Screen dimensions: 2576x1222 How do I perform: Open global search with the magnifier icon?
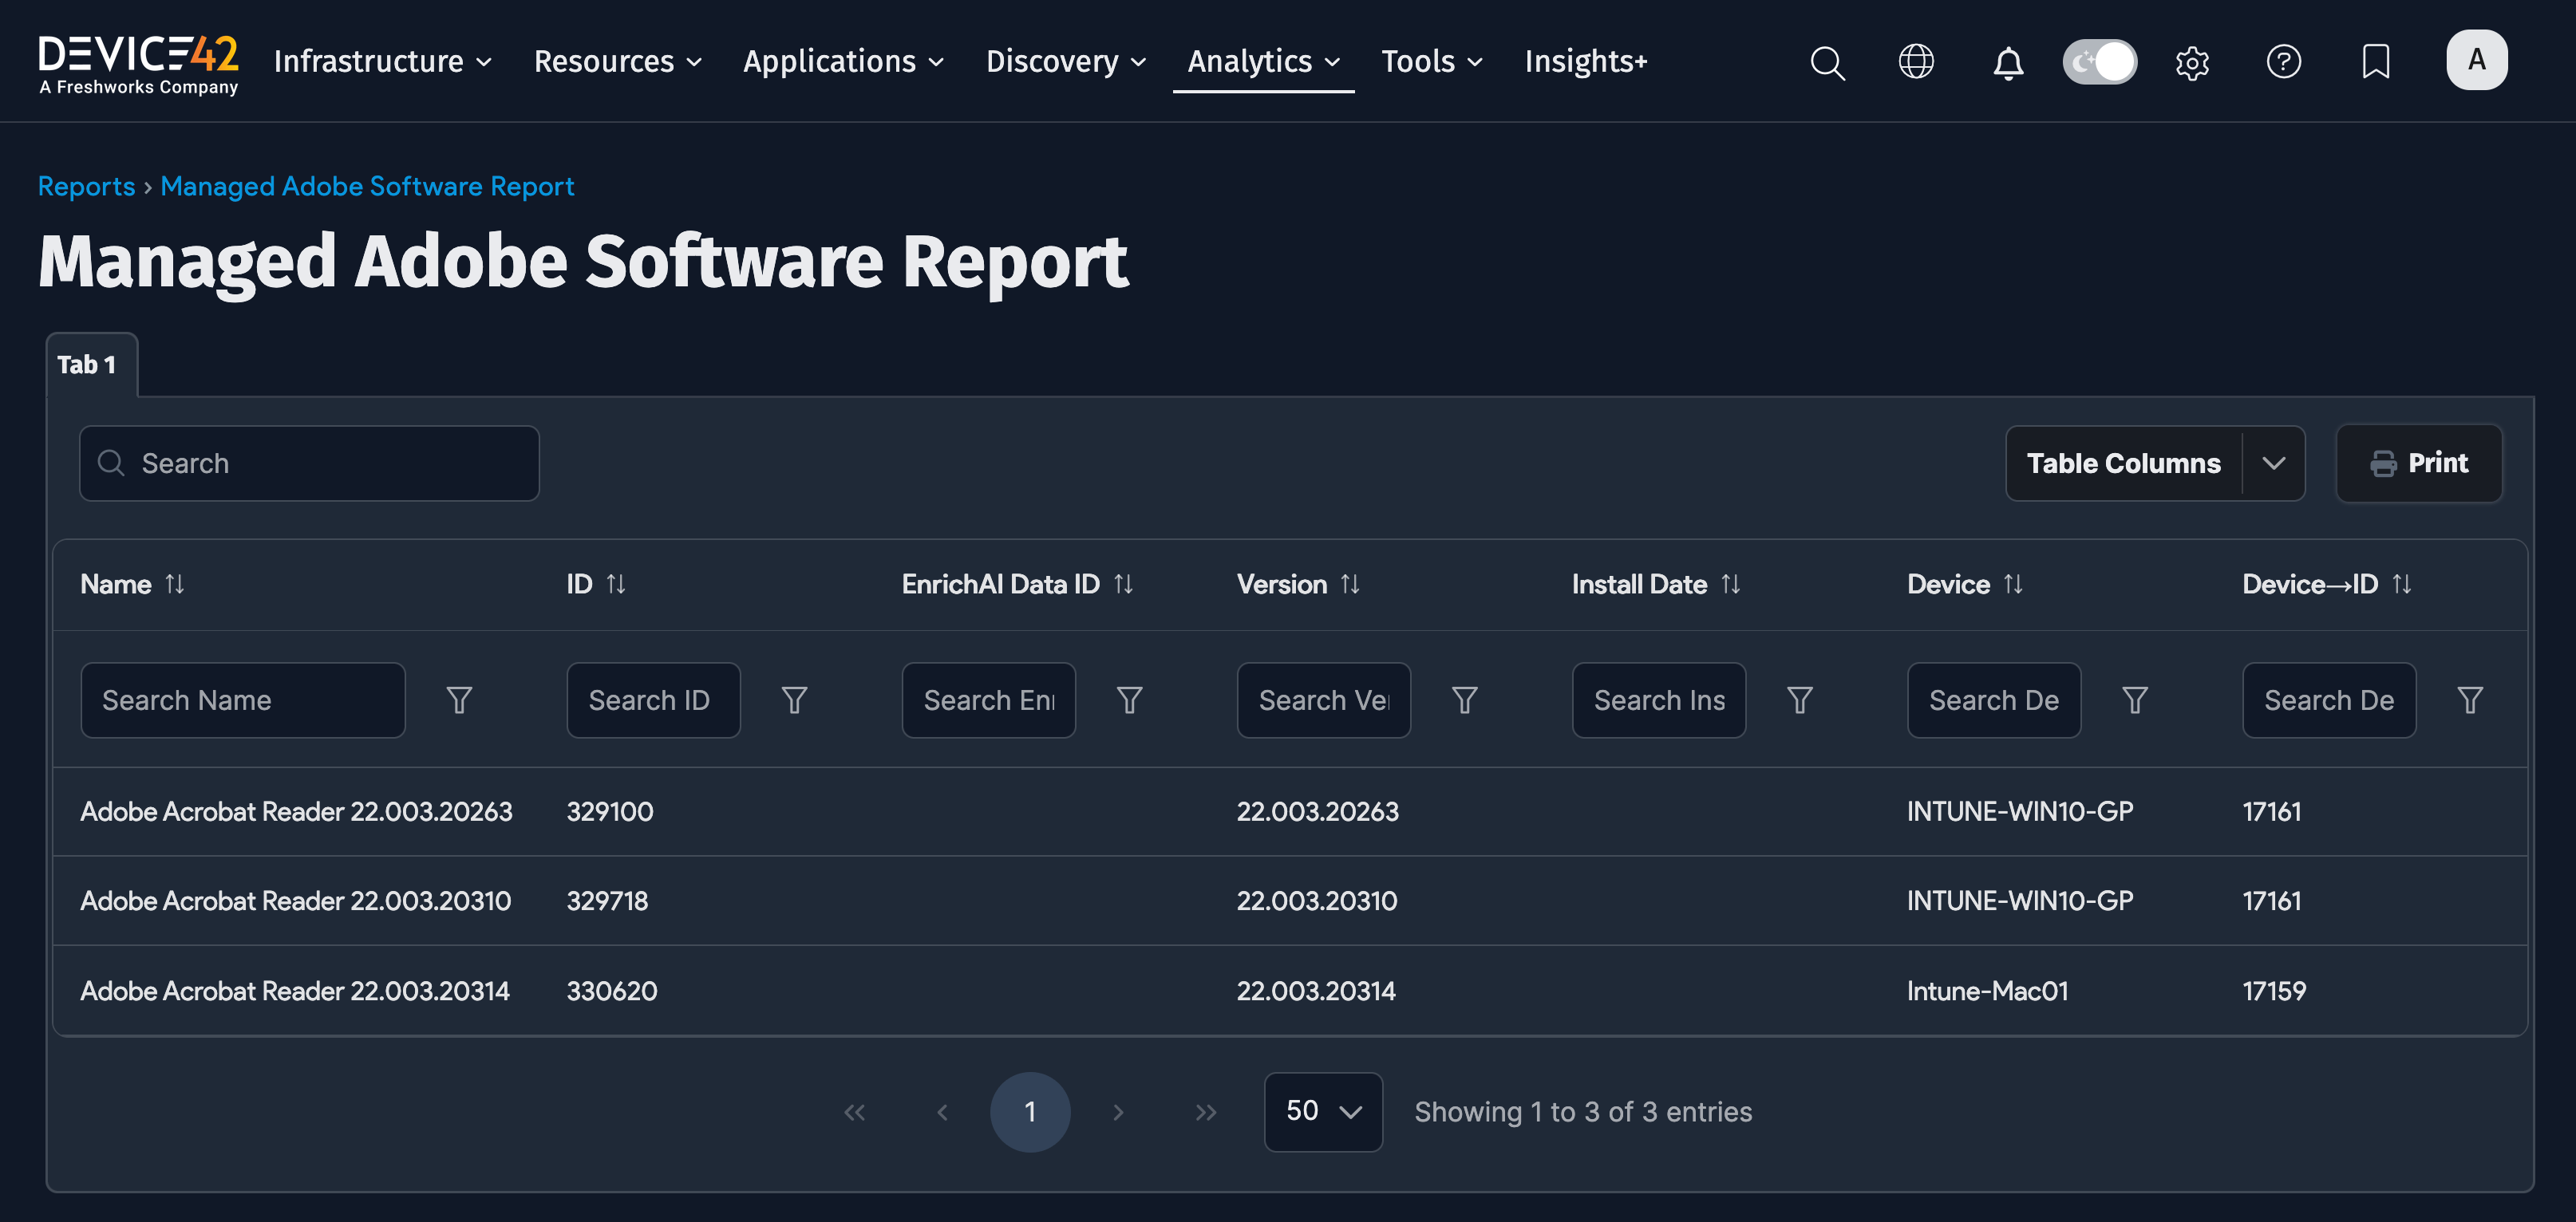point(1827,62)
